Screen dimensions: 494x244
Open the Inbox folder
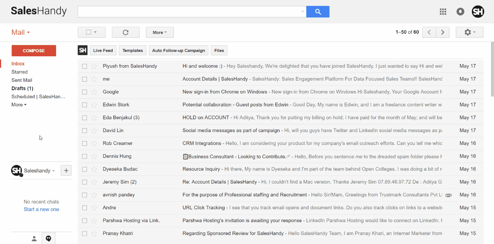click(x=18, y=64)
